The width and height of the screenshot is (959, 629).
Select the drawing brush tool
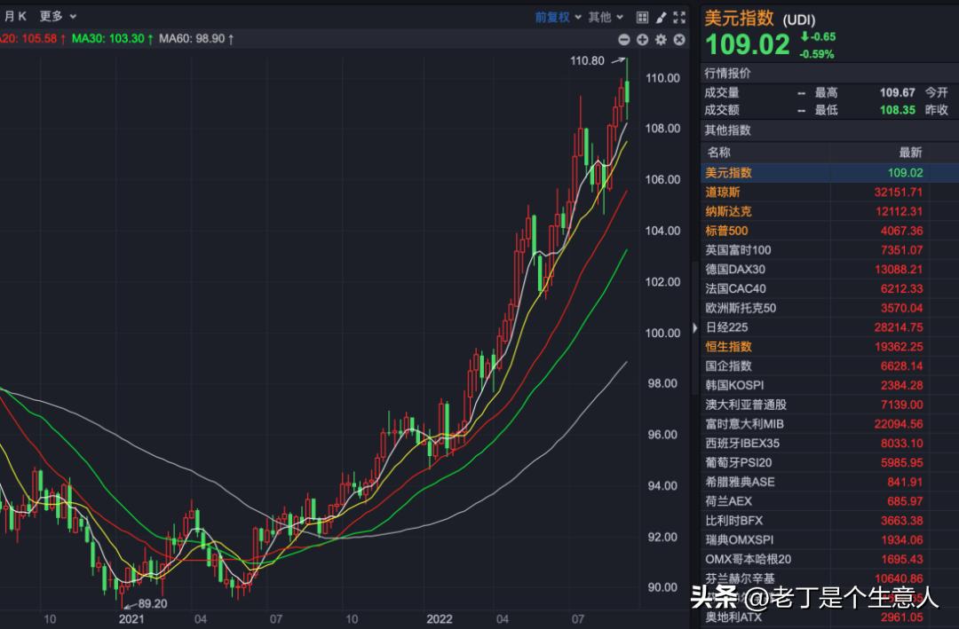(661, 17)
